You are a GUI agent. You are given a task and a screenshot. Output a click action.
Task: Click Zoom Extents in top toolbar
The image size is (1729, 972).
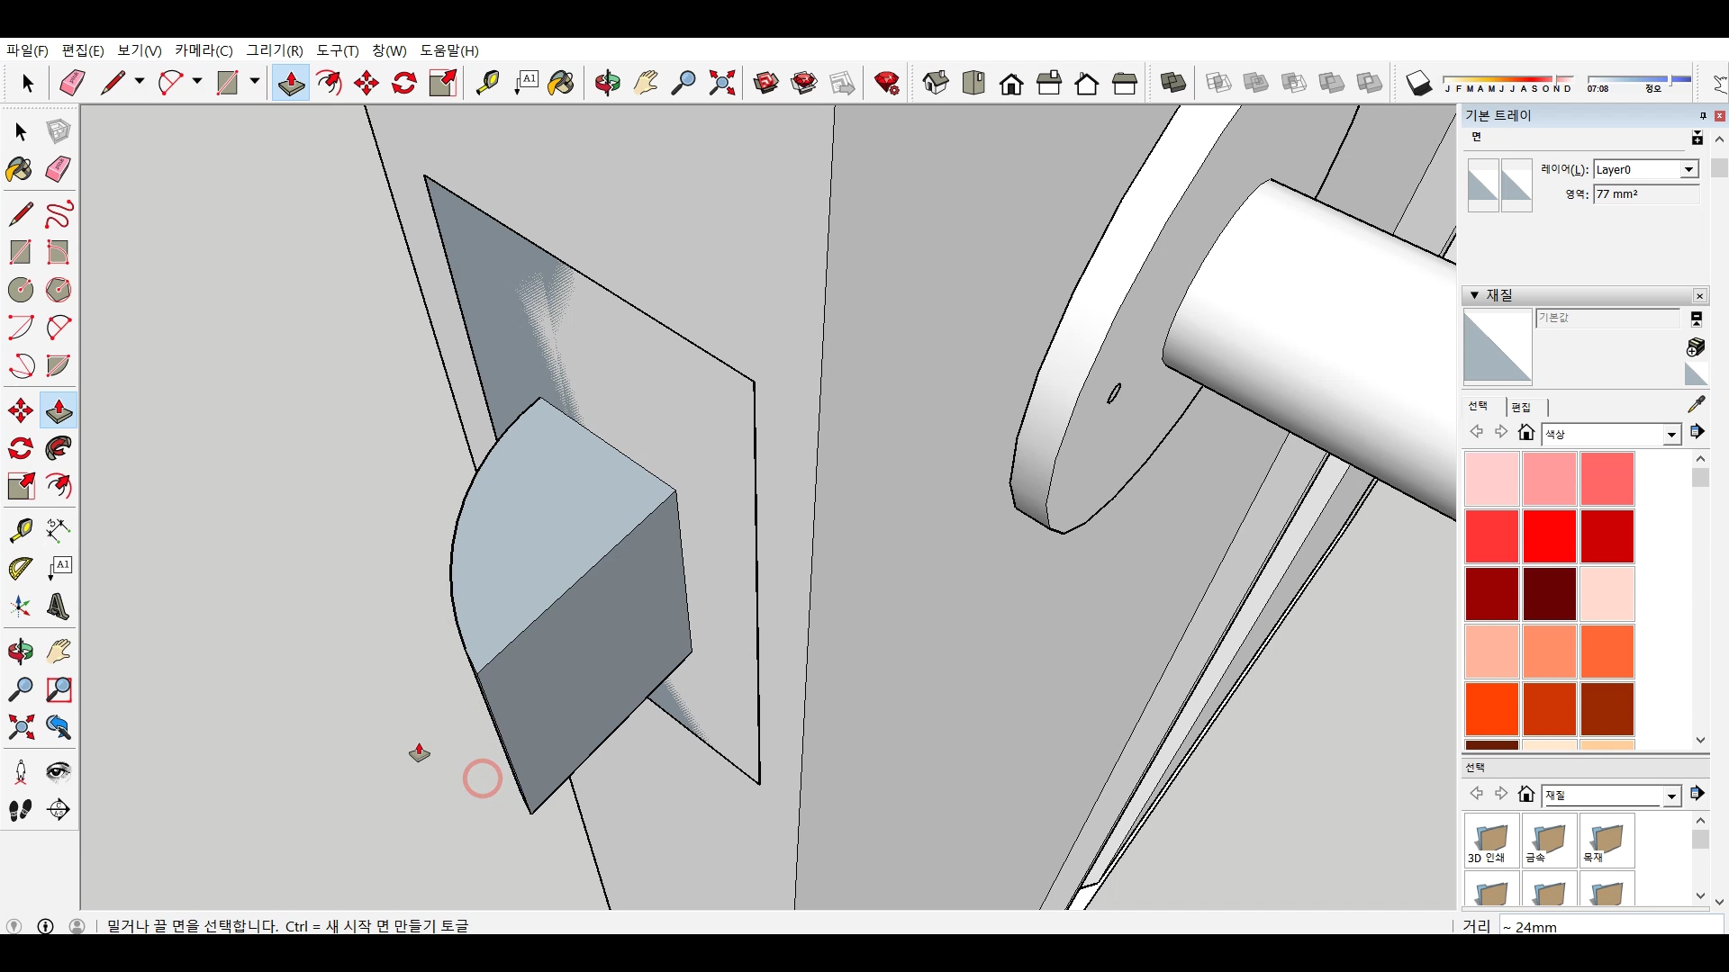click(722, 84)
